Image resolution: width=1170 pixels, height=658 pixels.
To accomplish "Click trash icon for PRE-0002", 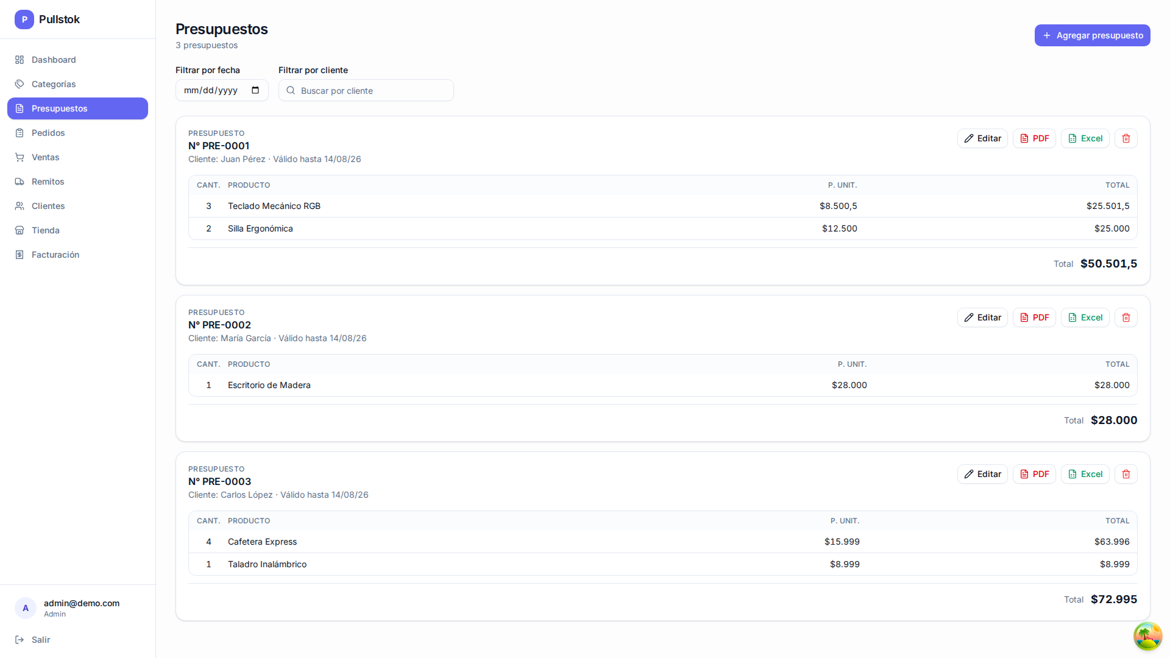I will point(1126,317).
